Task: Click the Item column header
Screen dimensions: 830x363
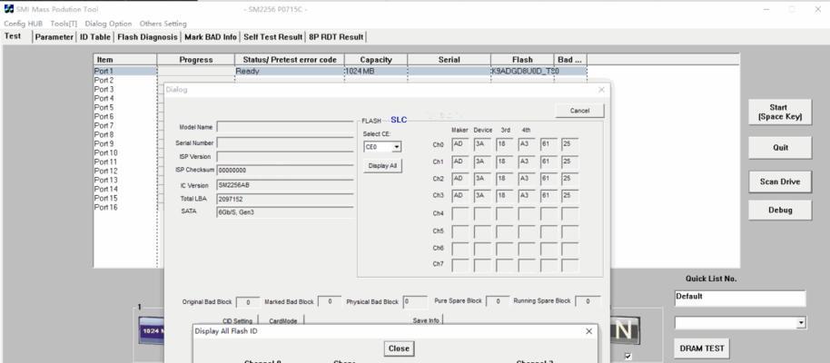Action: 125,60
